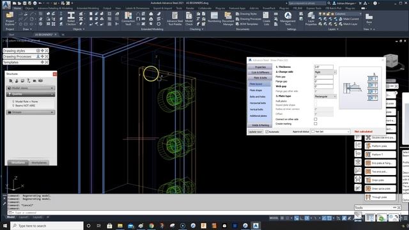Switch to the Home ribbon tab
The height and width of the screenshot is (230, 409).
click(x=17, y=8)
